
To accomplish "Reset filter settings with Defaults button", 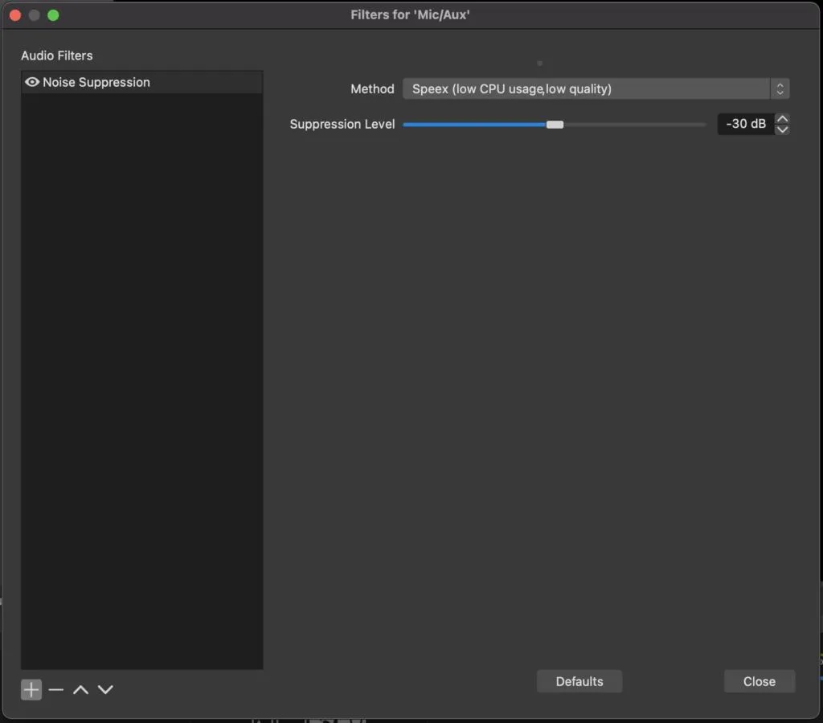I will (579, 681).
